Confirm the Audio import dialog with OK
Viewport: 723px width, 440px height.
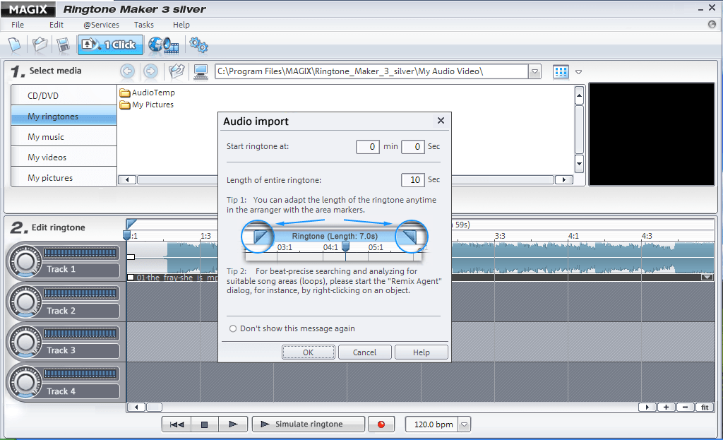pos(308,352)
